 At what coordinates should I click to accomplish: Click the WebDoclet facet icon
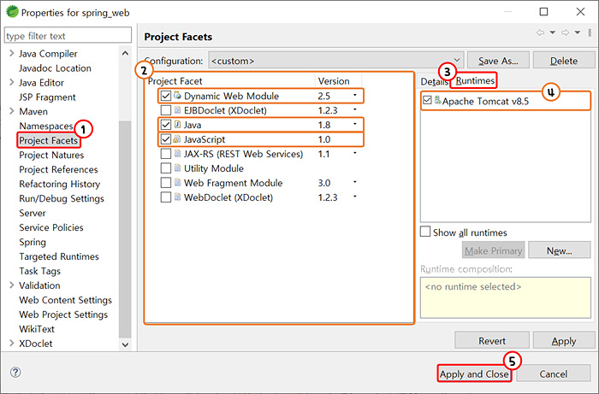coord(177,197)
